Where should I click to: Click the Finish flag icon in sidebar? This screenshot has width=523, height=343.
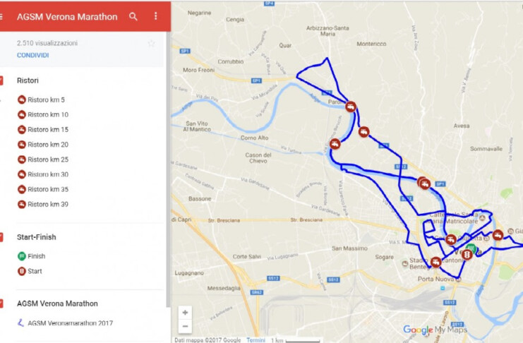pos(22,256)
